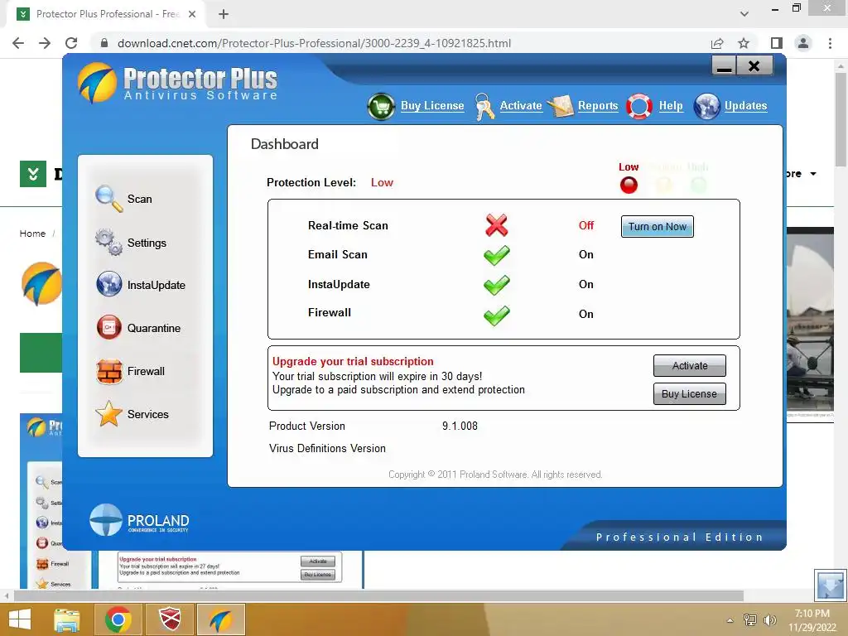Screen dimensions: 848x636
Task: Toggle Chrome side panel icon
Action: [x=777, y=43]
